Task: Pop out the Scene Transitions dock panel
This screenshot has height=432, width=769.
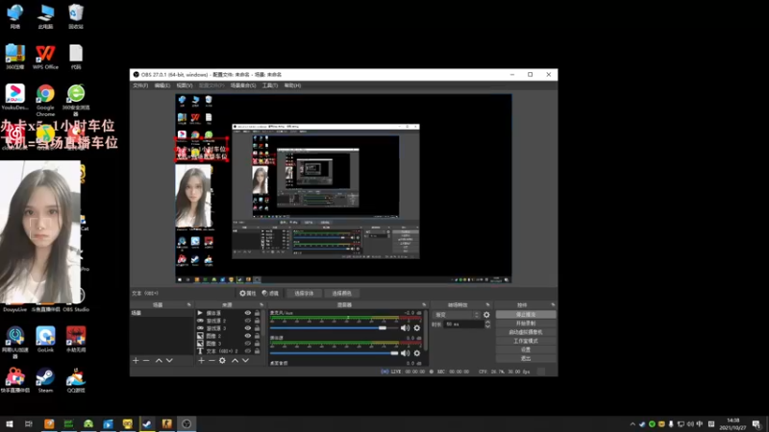Action: click(x=487, y=304)
